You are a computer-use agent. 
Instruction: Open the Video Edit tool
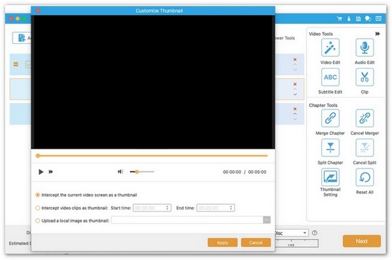[x=330, y=48]
